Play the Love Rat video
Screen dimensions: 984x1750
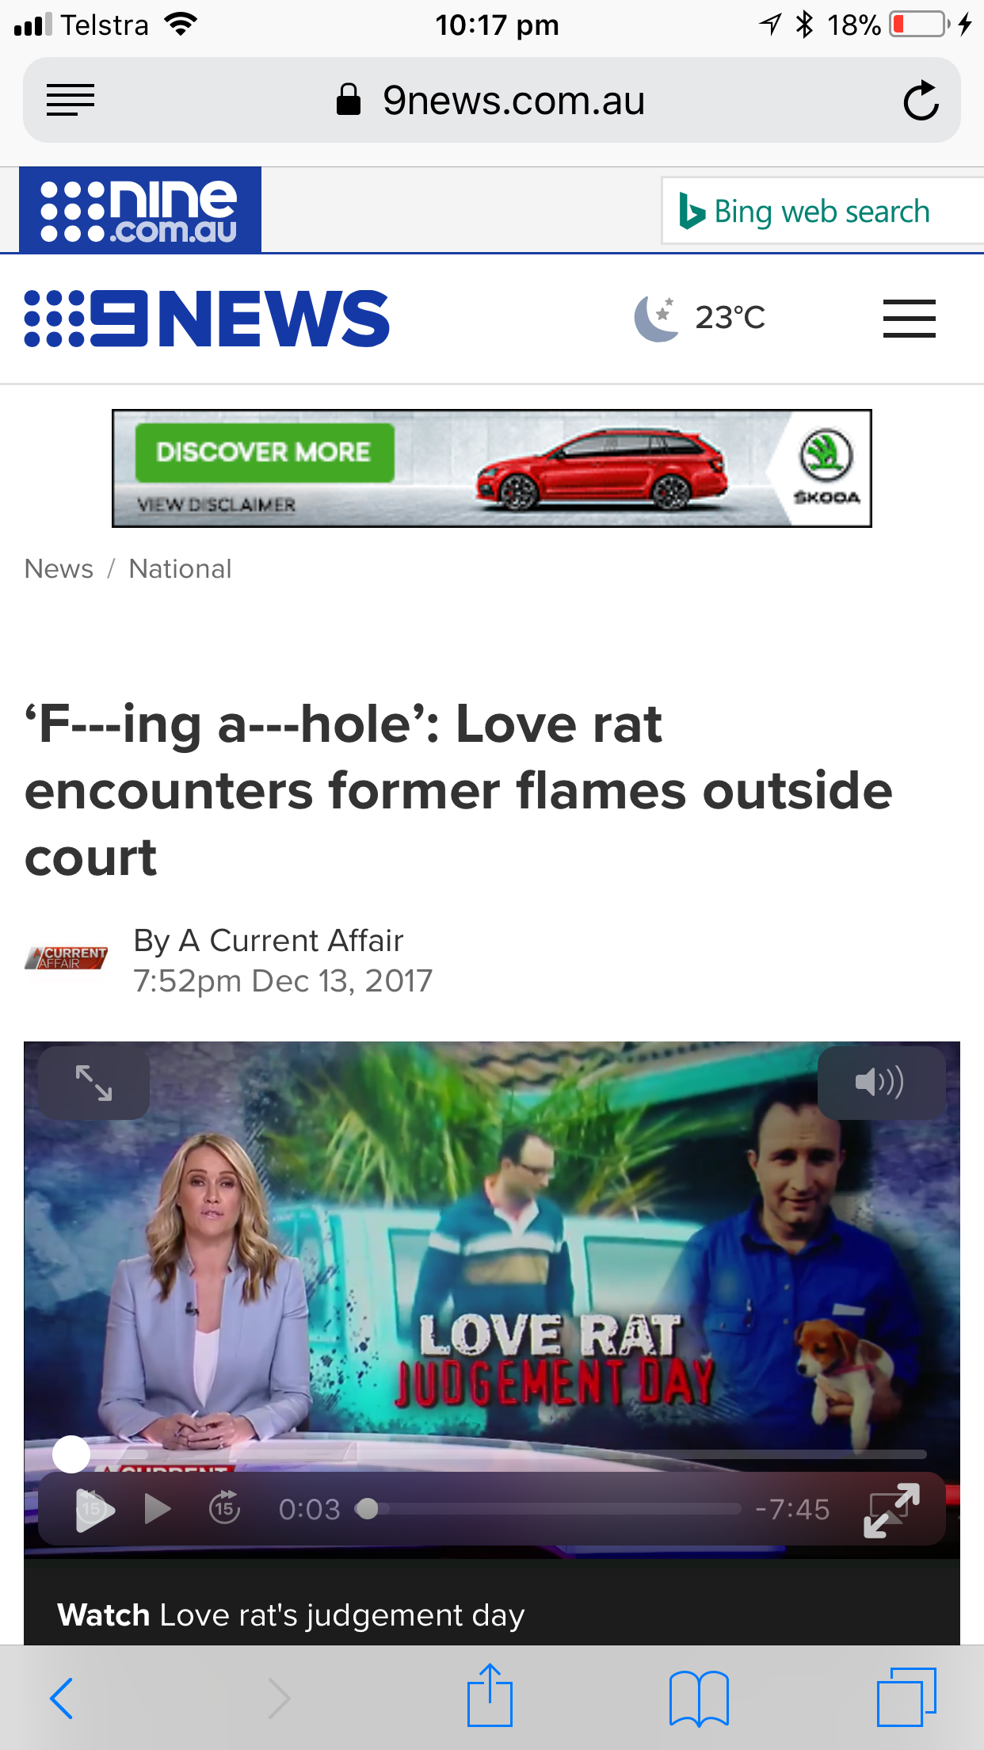coord(158,1509)
